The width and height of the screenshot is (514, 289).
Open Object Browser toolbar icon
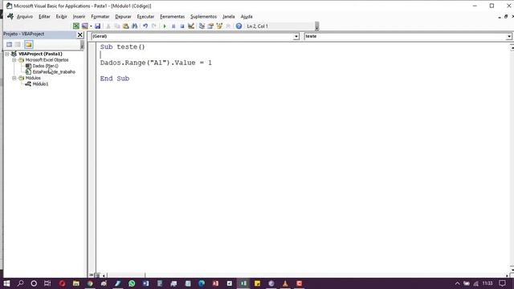(219, 26)
